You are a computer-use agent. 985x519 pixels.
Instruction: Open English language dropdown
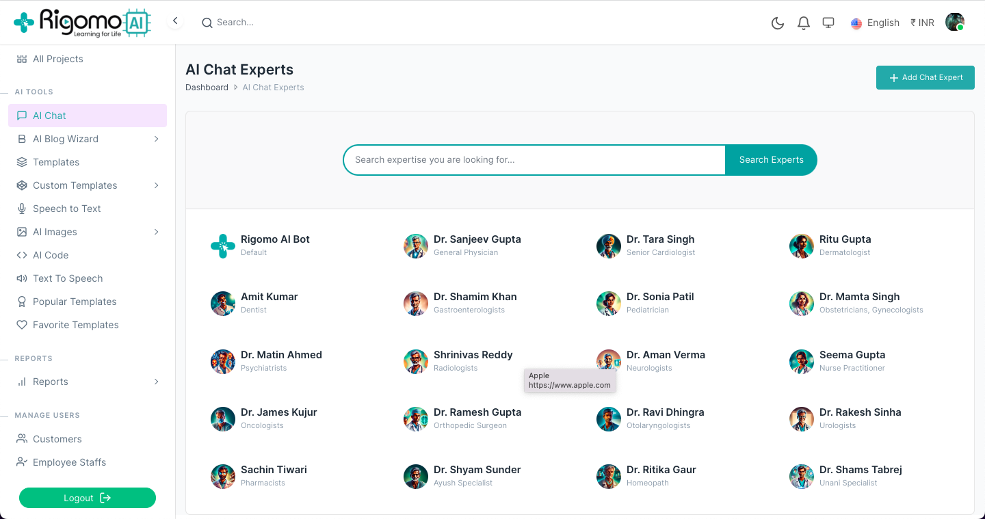pyautogui.click(x=875, y=23)
